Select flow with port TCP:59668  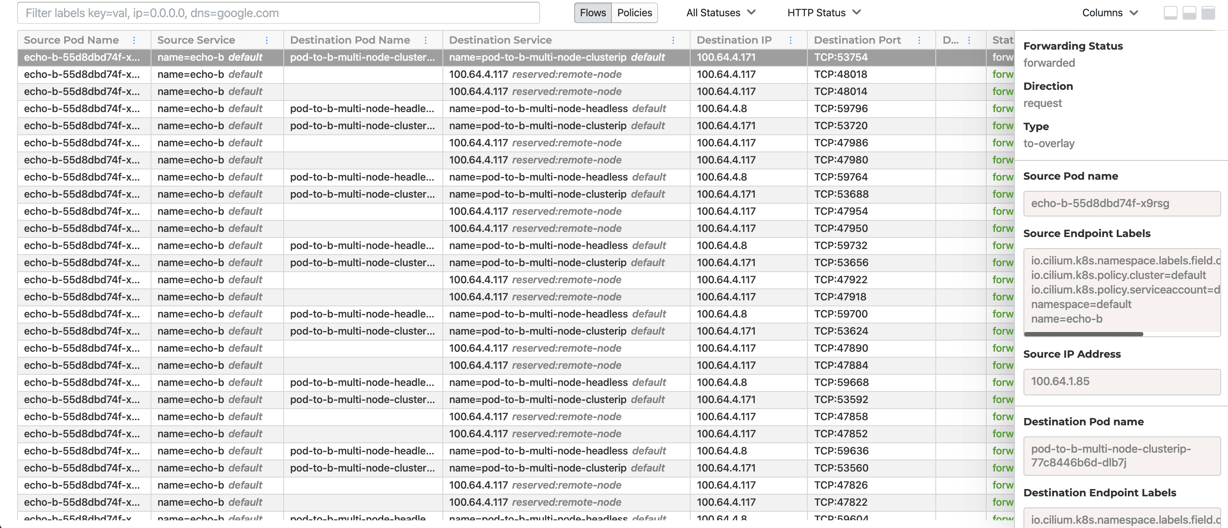coord(516,383)
